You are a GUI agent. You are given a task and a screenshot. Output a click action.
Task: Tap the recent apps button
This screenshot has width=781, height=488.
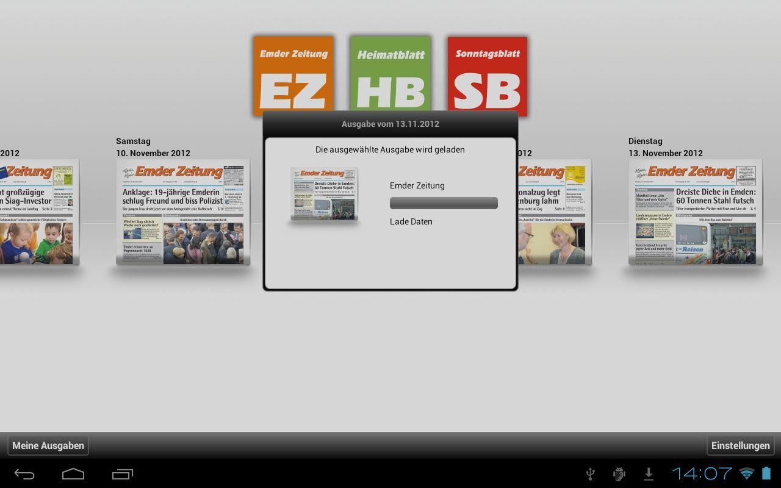(x=123, y=473)
